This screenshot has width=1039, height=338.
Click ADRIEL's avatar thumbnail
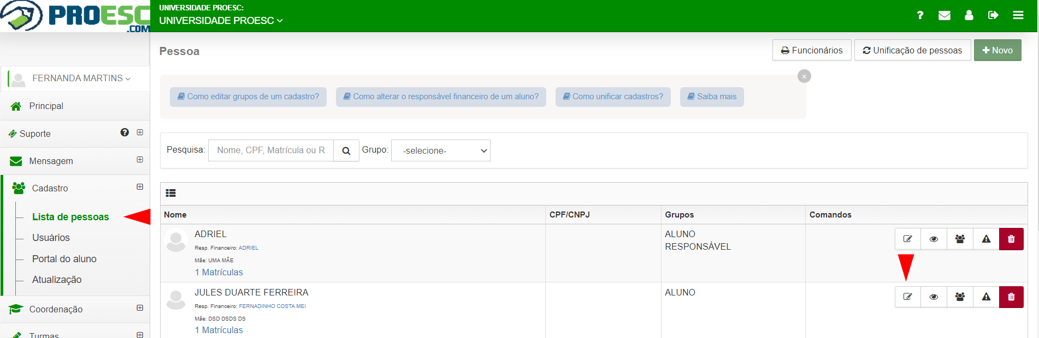click(x=176, y=240)
